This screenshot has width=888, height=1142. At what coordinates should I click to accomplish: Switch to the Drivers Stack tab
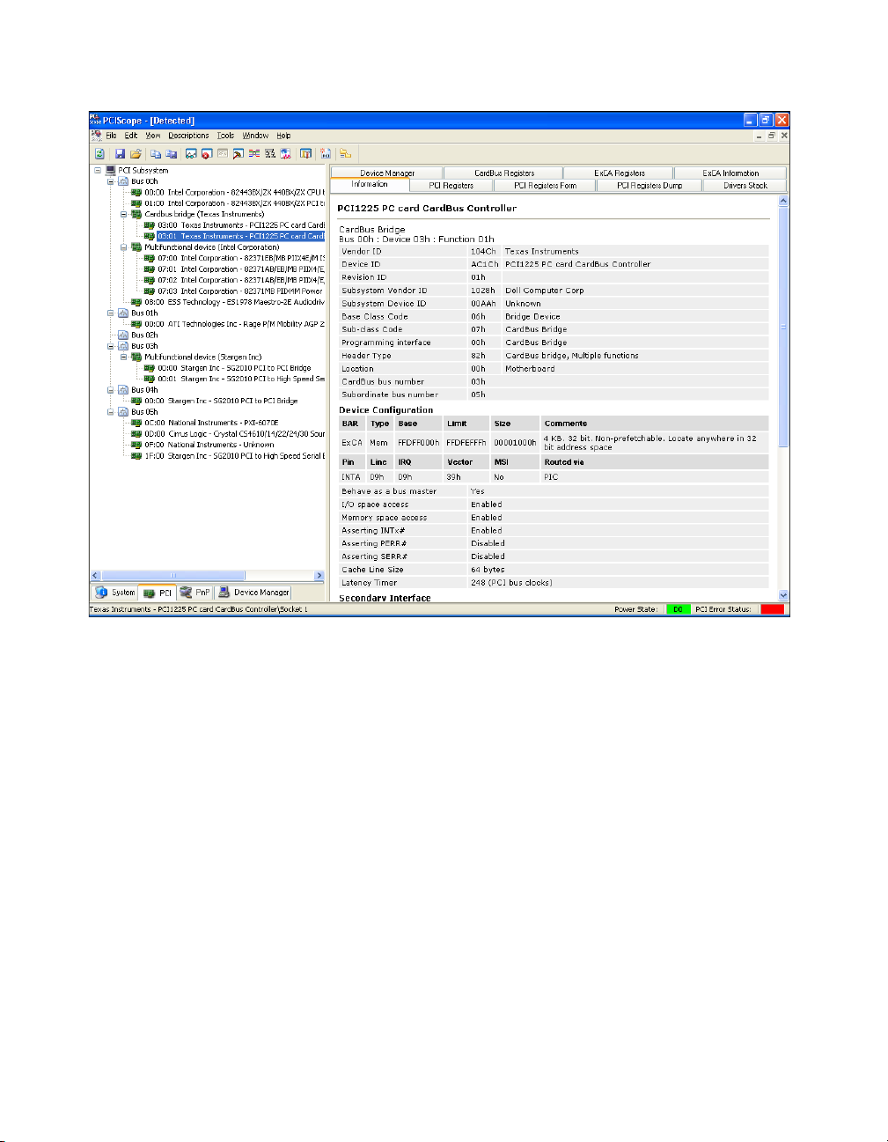pos(745,186)
